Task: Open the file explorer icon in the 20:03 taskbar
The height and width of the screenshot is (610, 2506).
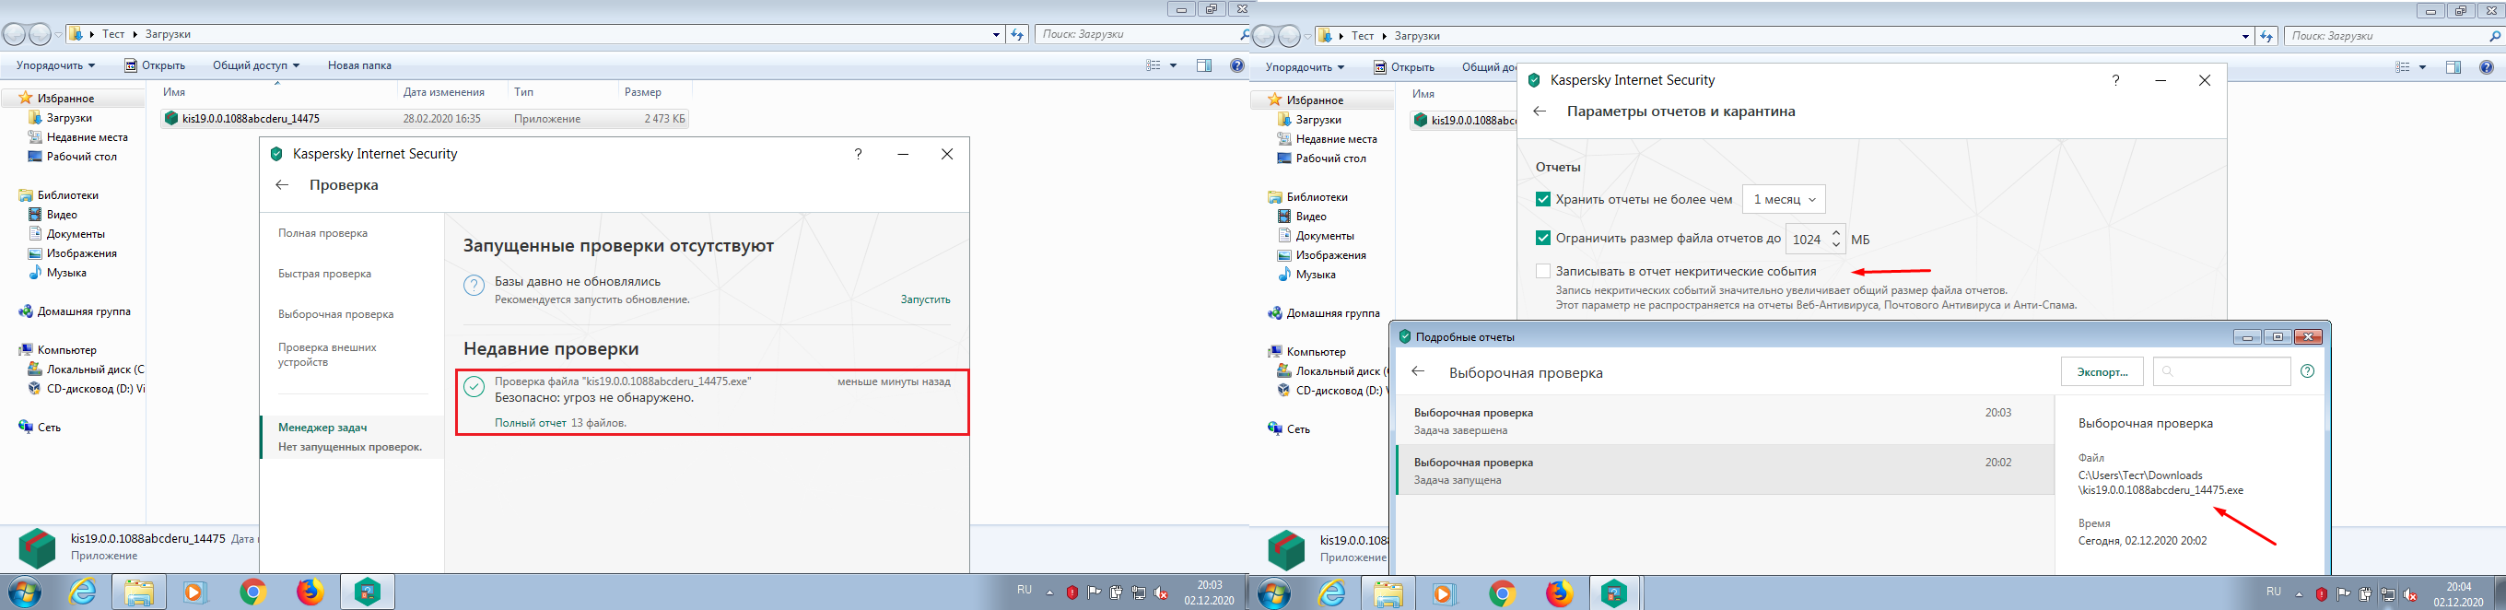Action: click(x=139, y=592)
